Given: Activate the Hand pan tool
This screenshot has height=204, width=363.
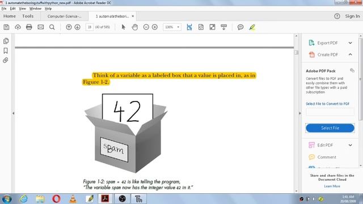Looking at the screenshot, I should (x=135, y=27).
